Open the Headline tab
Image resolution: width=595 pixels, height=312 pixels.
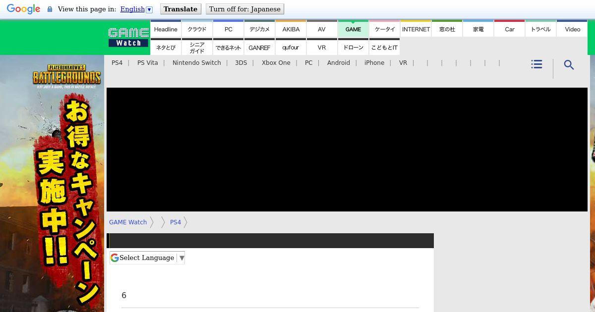[166, 28]
